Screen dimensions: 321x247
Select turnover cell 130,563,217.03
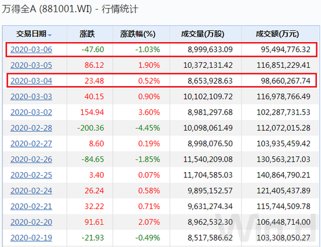pyautogui.click(x=284, y=159)
